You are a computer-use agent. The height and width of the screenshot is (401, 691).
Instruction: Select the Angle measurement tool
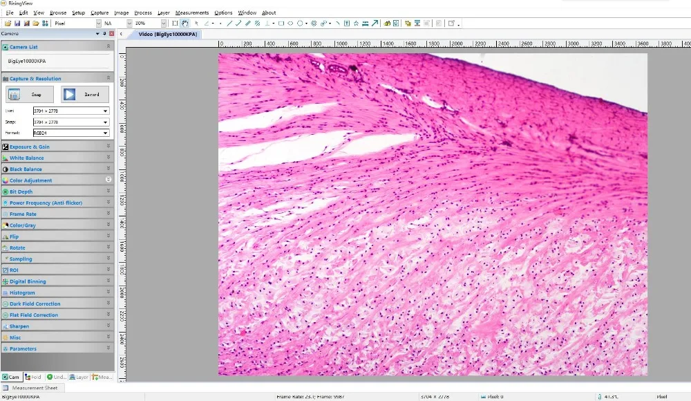pos(207,24)
